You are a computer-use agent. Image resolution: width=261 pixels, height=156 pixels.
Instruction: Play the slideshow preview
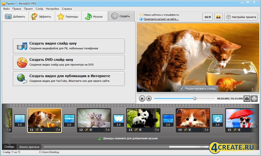click(x=142, y=99)
